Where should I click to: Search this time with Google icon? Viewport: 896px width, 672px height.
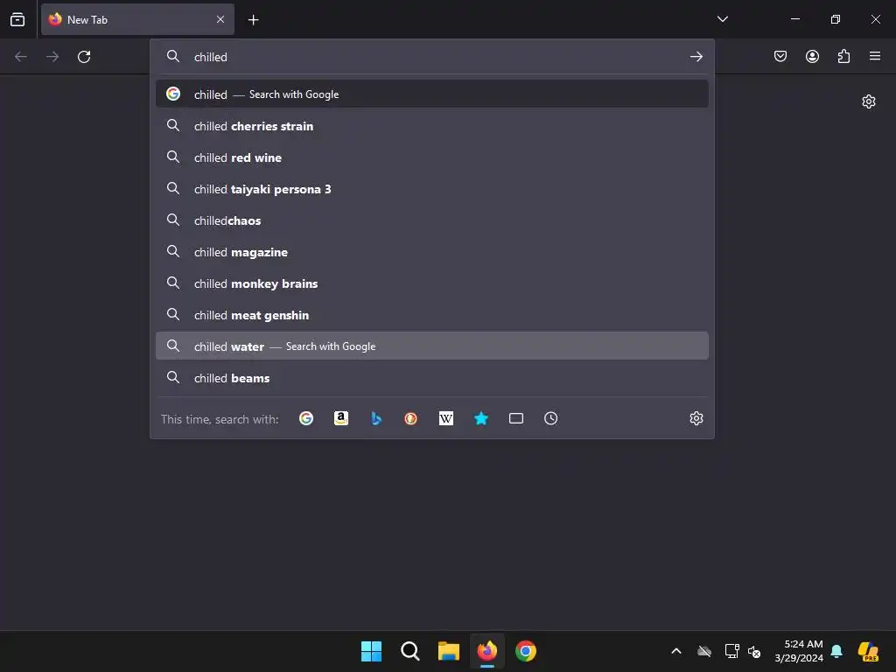[306, 418]
